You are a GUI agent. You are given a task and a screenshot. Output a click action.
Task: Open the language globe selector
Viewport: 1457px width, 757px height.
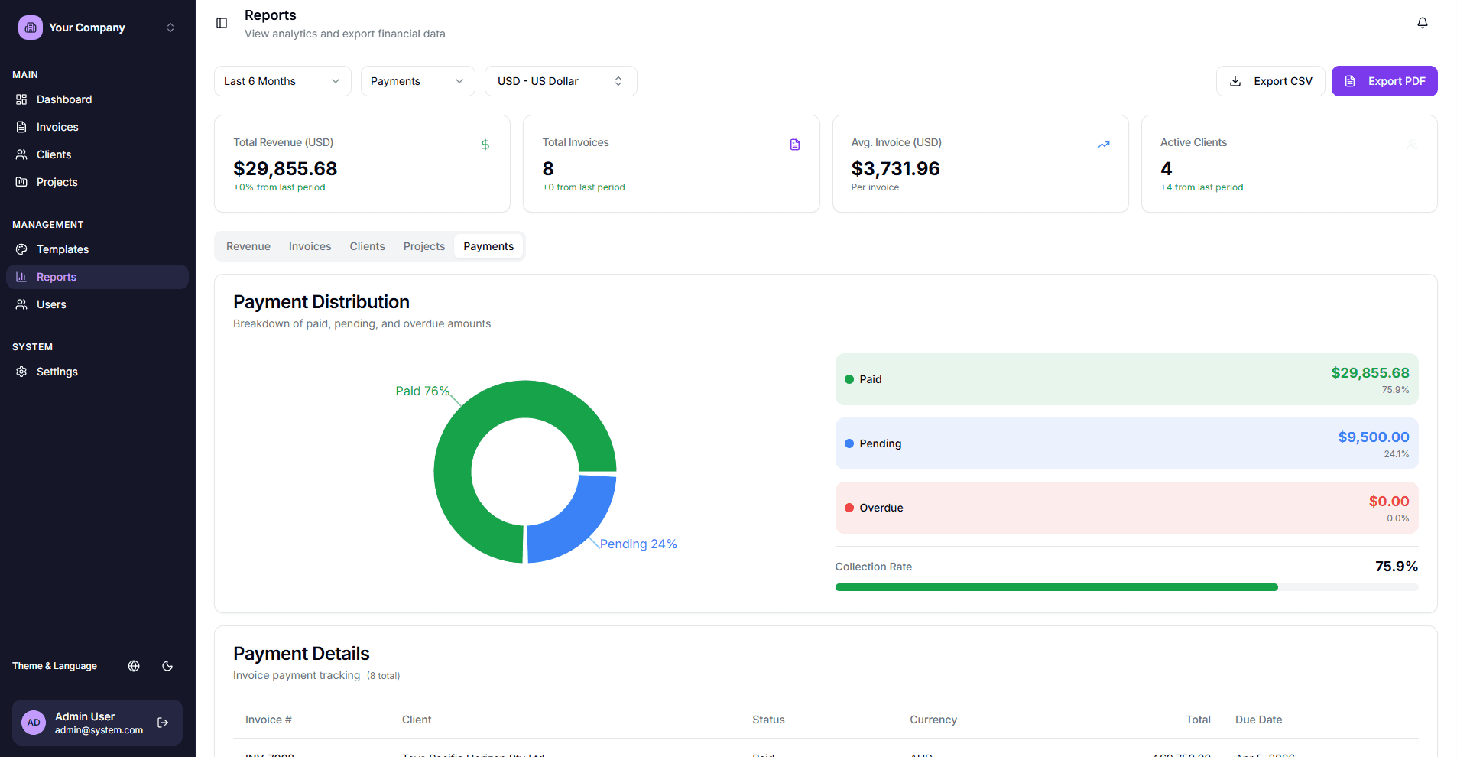tap(134, 666)
